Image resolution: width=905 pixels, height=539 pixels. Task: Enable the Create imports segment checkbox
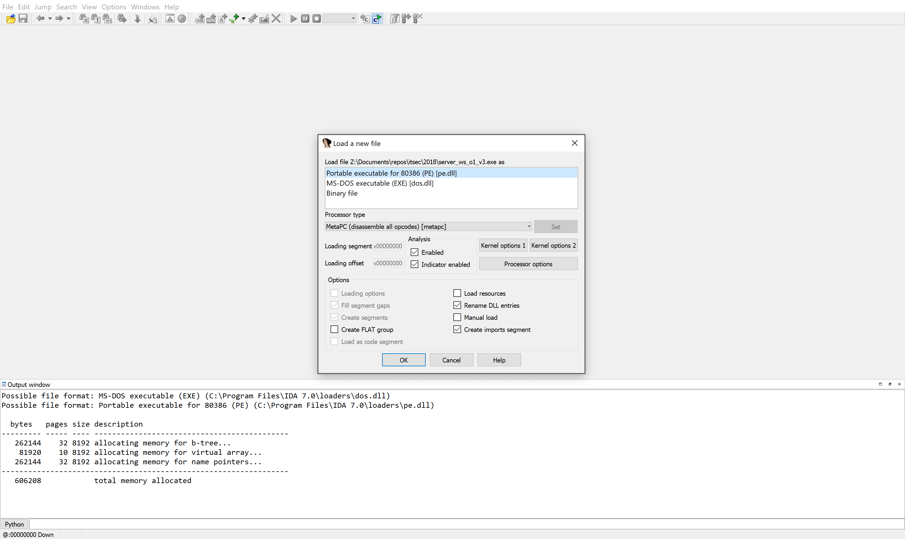click(x=457, y=329)
